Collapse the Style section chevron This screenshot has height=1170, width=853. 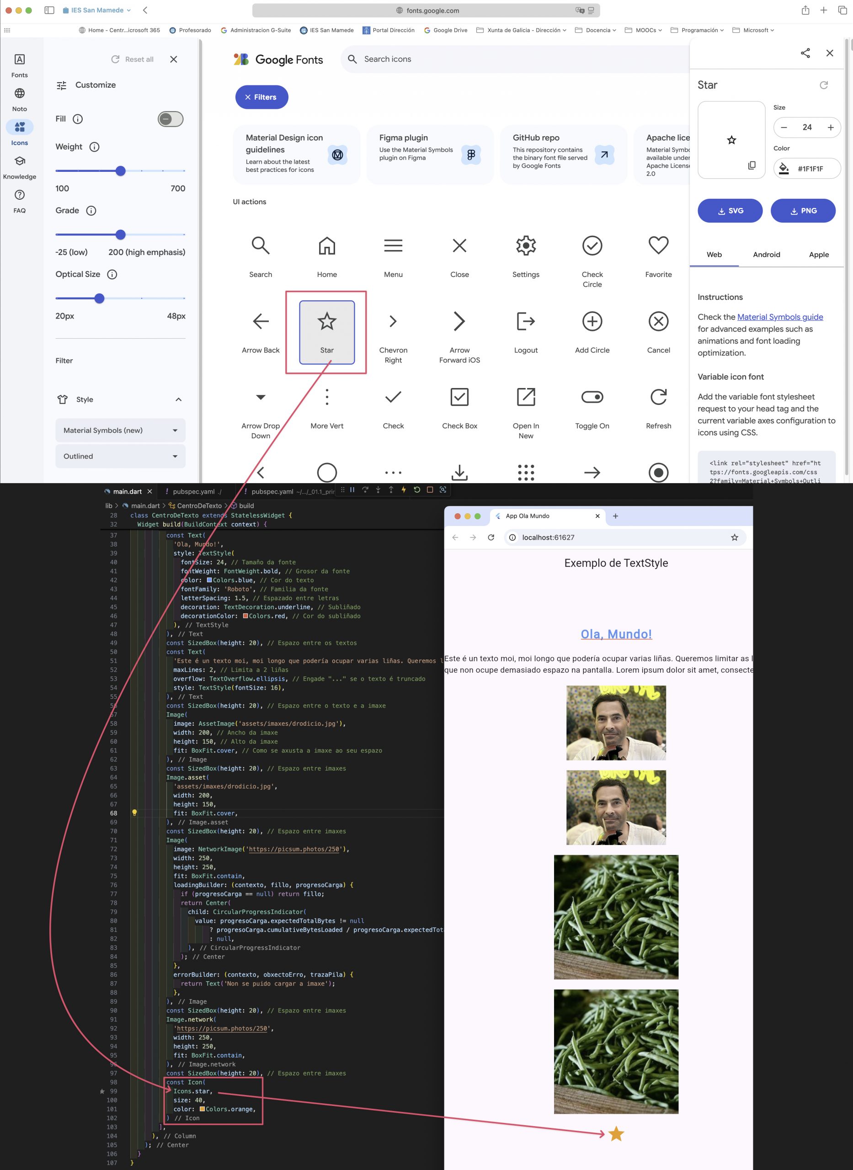[178, 399]
